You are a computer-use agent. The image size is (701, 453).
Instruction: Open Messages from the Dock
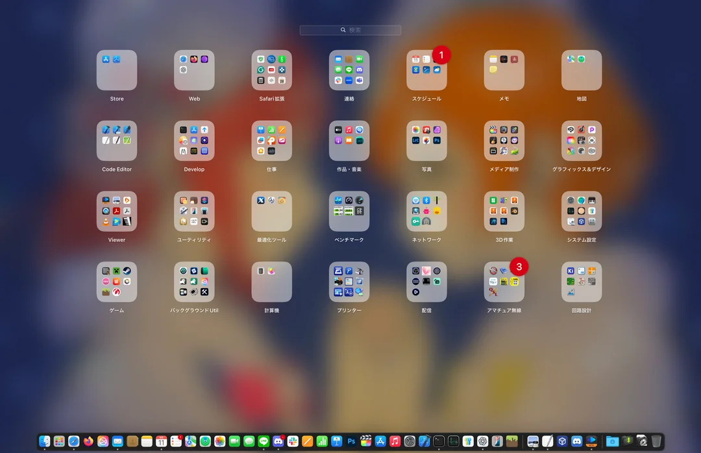coord(249,441)
